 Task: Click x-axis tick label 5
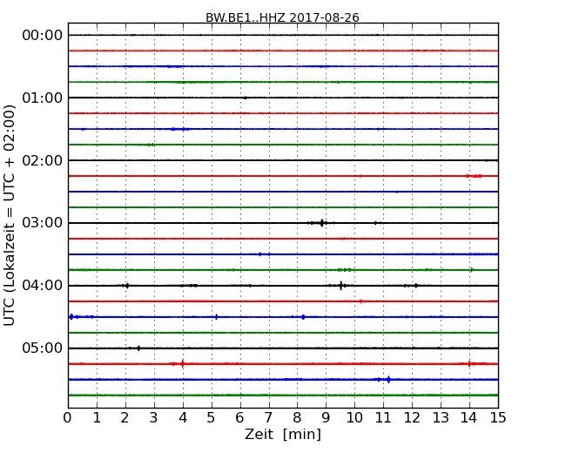[x=212, y=418]
